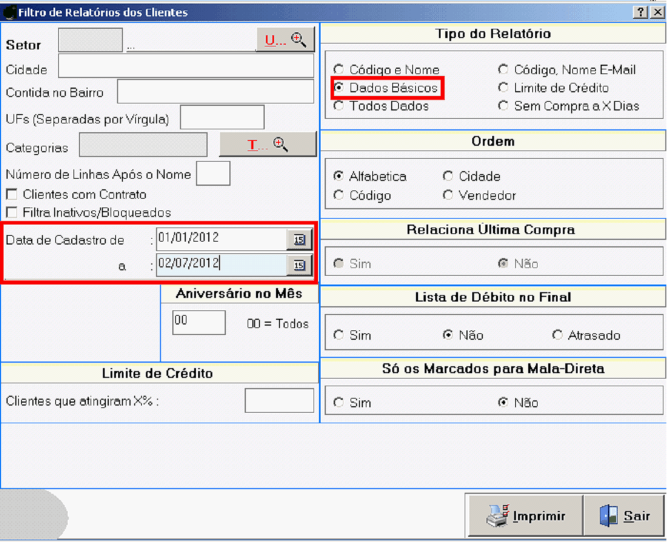This screenshot has height=542, width=667.
Task: Open calendar for Data de Cadastro start date
Action: point(299,239)
